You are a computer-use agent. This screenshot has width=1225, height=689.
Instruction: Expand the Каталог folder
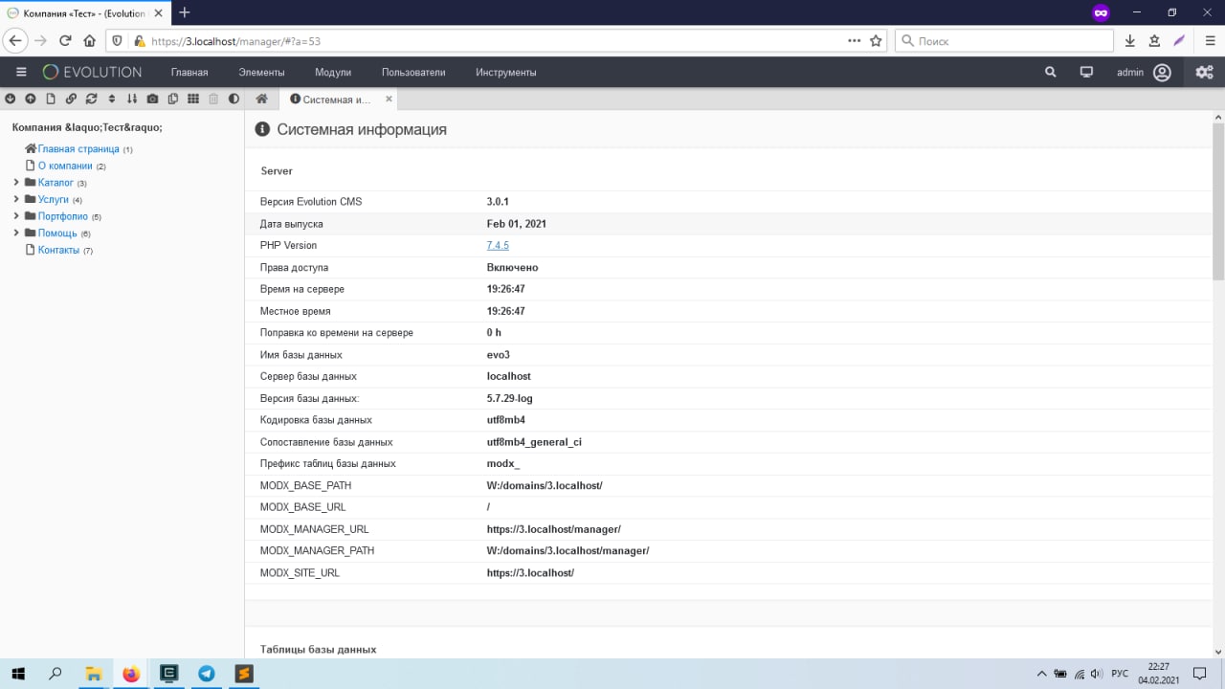[16, 183]
